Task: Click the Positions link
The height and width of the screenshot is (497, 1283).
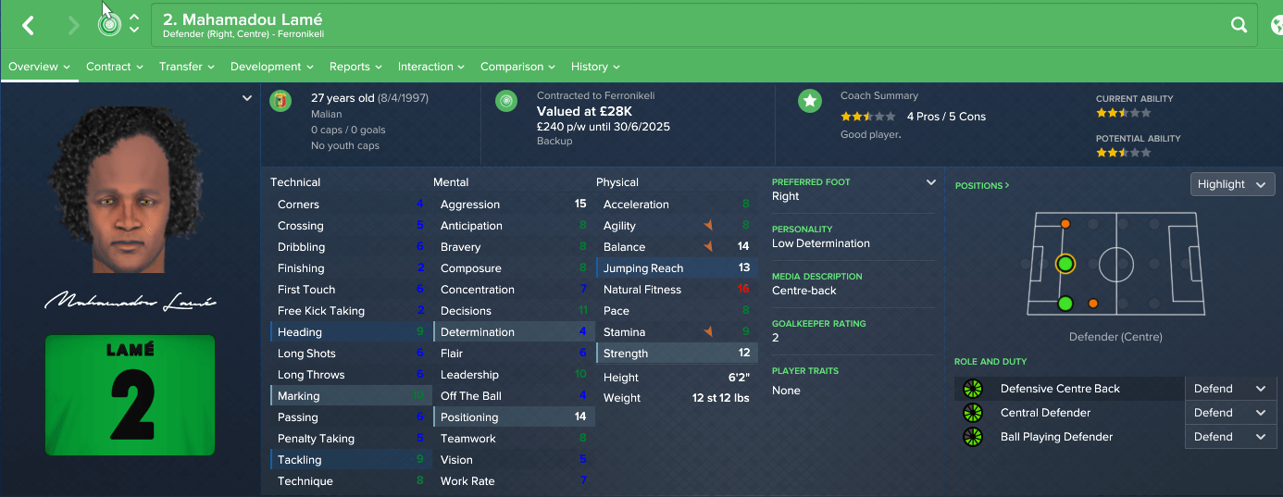Action: pos(981,186)
